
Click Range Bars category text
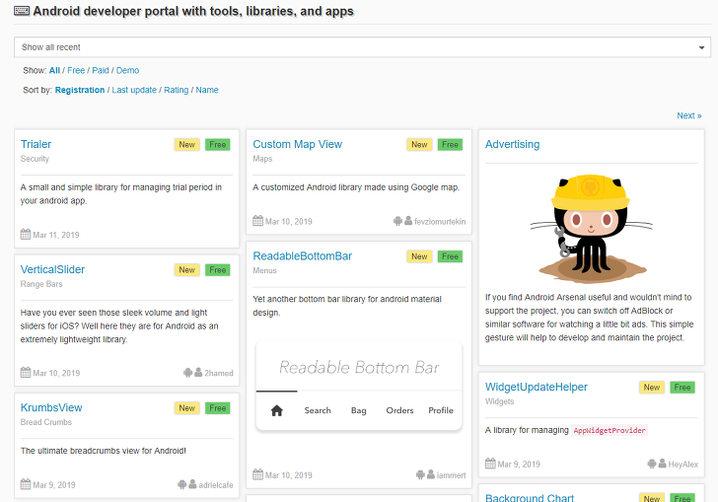coord(41,284)
